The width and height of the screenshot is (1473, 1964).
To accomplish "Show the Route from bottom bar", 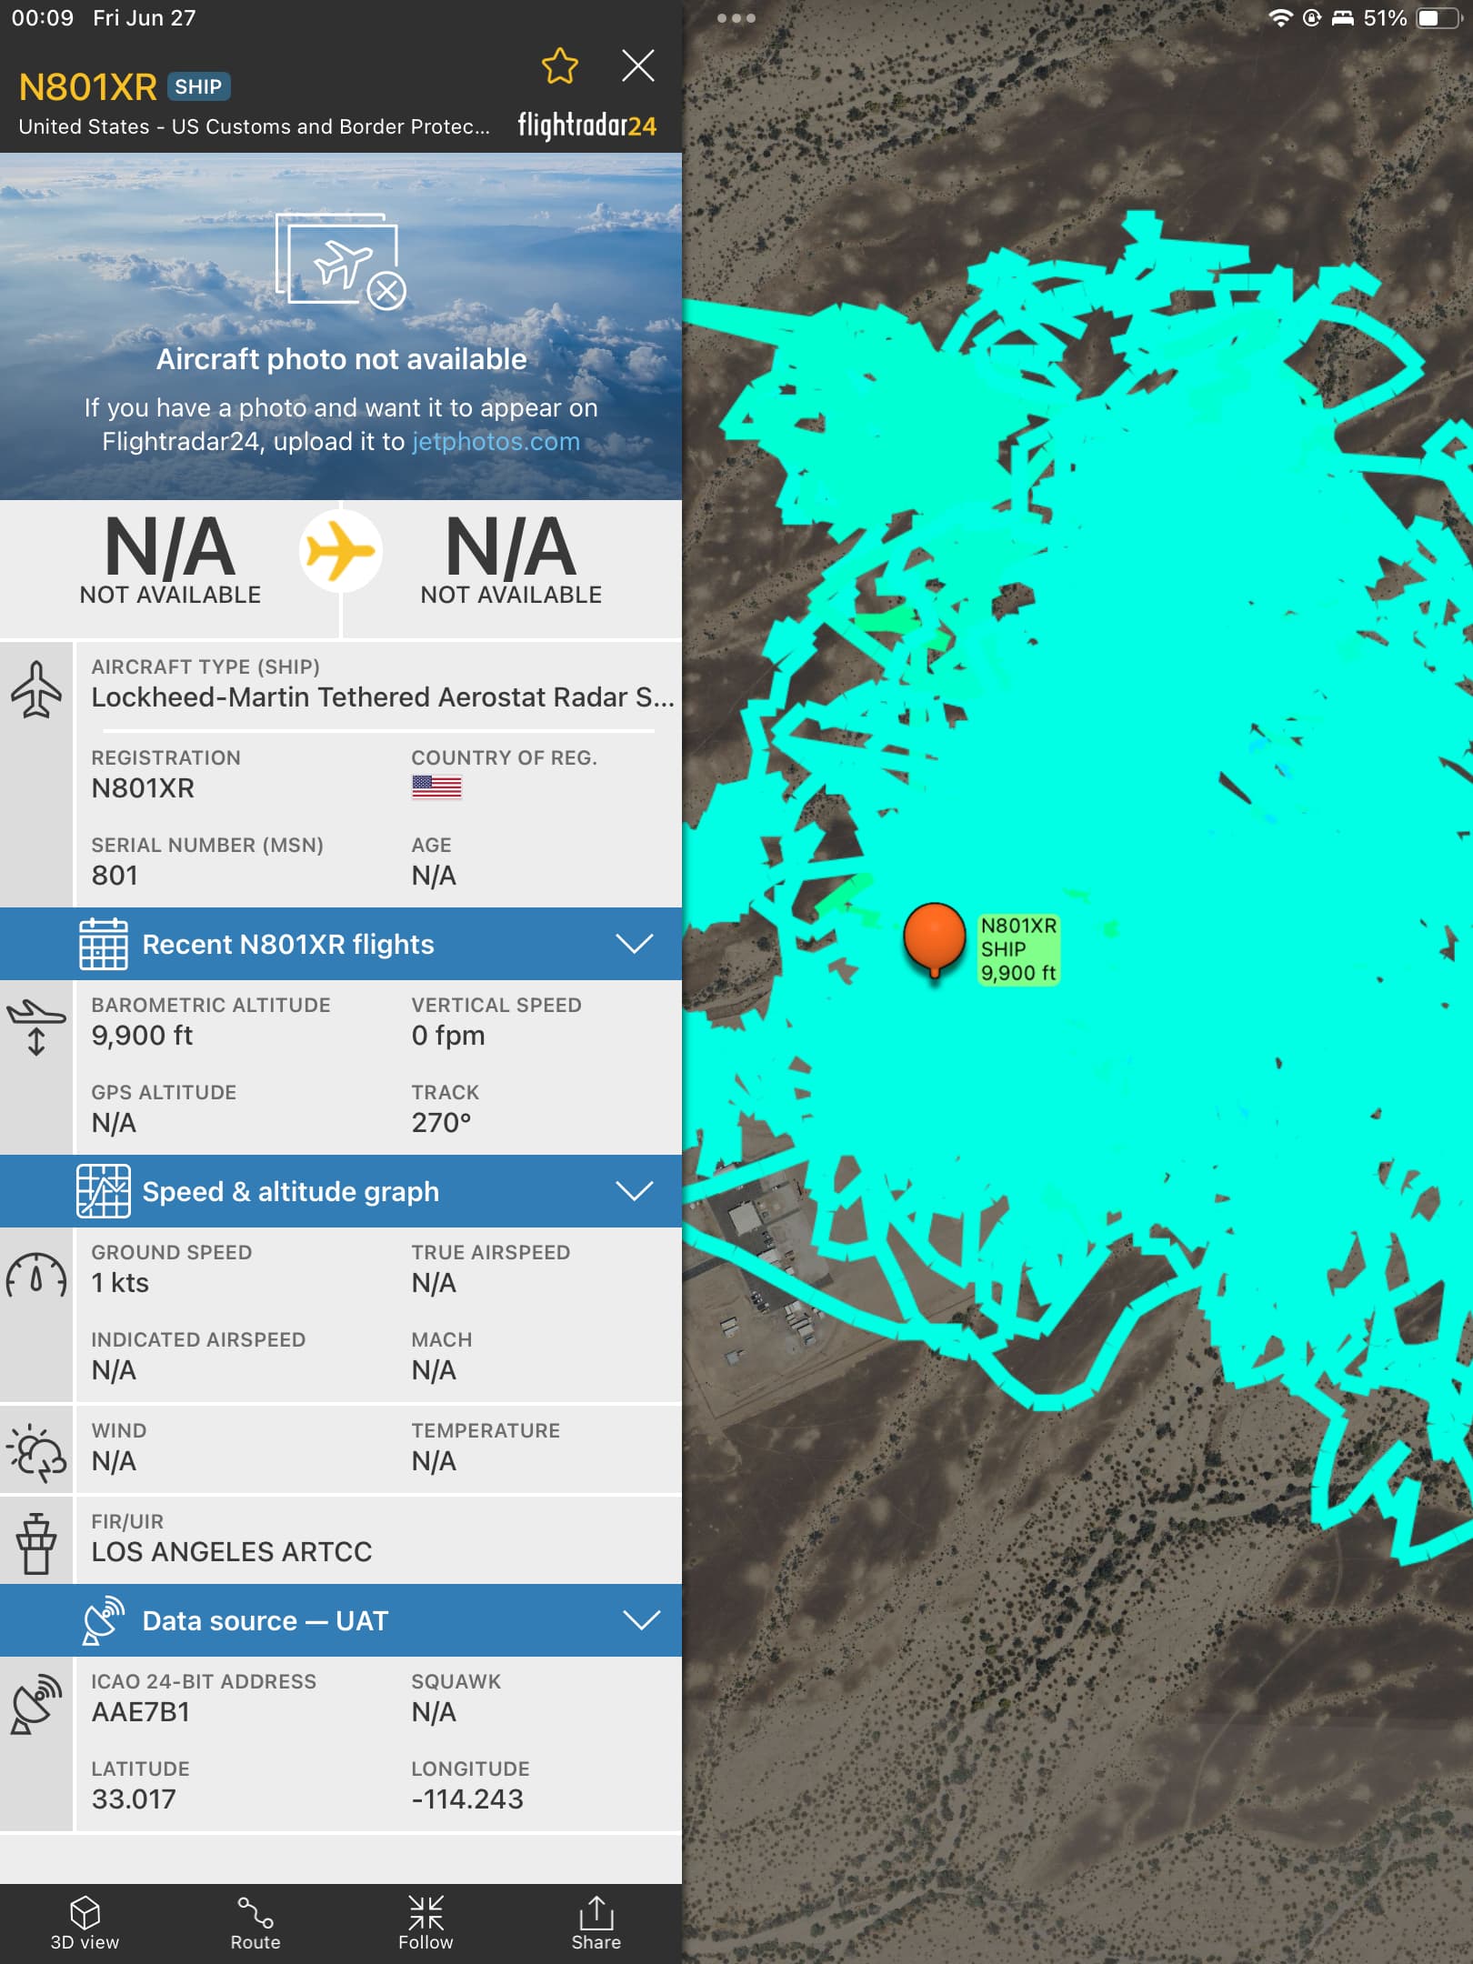I will coord(256,1923).
